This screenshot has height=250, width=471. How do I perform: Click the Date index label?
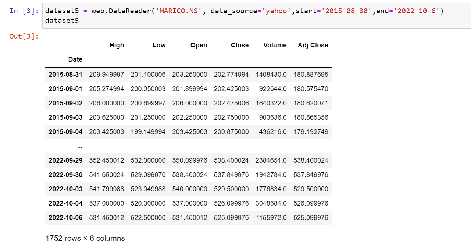click(x=75, y=59)
